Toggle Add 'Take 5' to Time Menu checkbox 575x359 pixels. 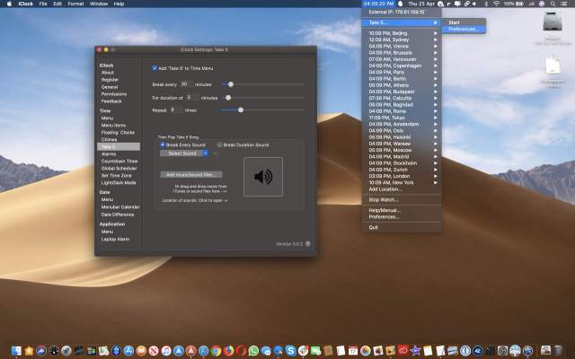click(154, 68)
